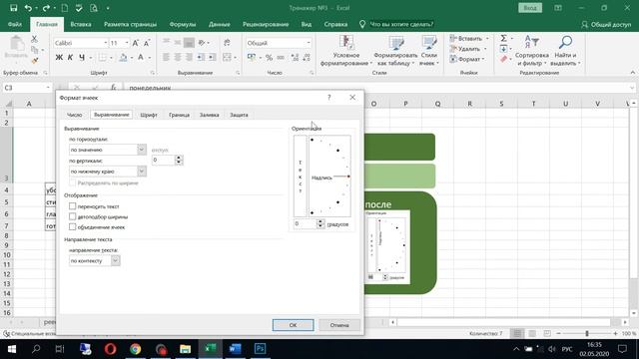Click the Bold Ж button
Image resolution: width=639 pixels, height=359 pixels.
[x=59, y=58]
